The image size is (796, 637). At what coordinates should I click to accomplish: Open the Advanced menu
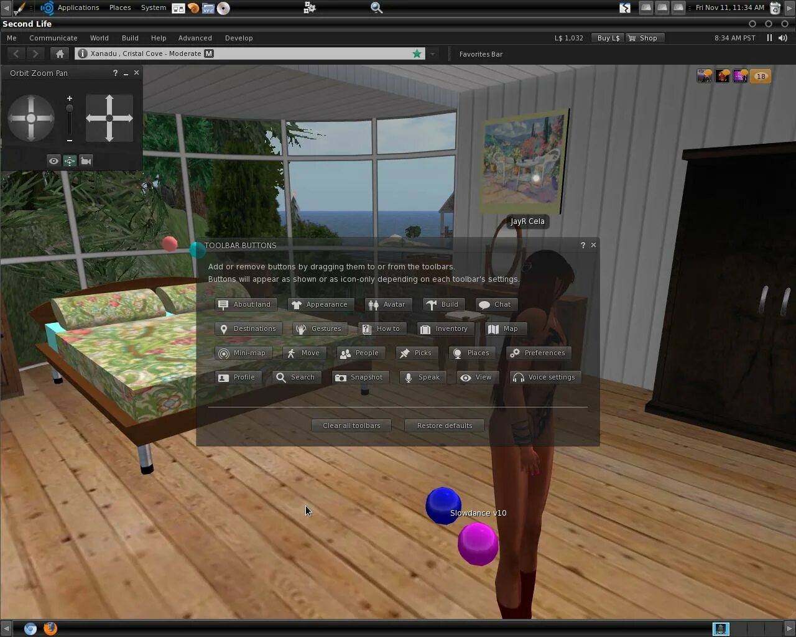coord(195,38)
